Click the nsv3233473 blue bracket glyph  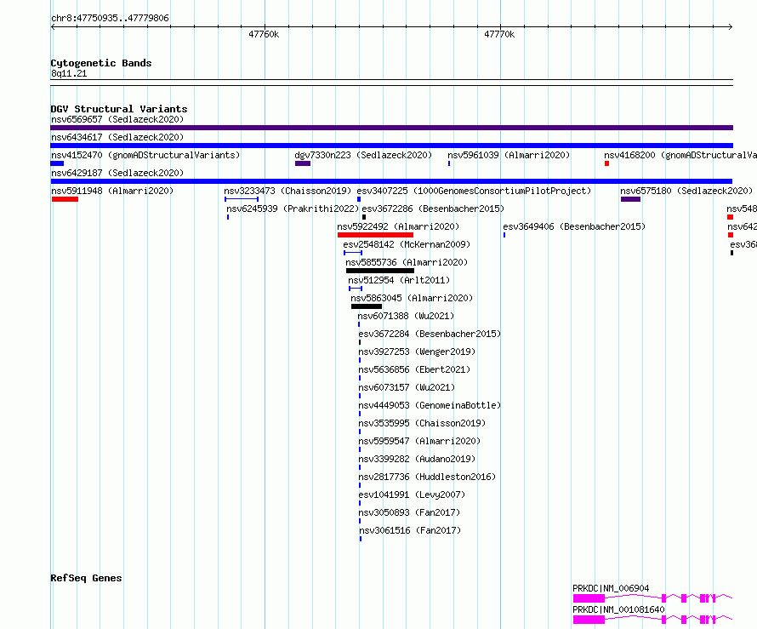click(x=242, y=199)
